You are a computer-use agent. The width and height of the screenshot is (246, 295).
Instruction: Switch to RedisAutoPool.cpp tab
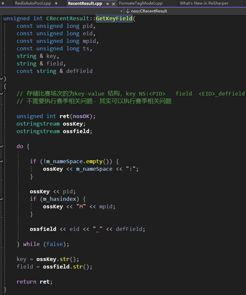click(x=33, y=4)
